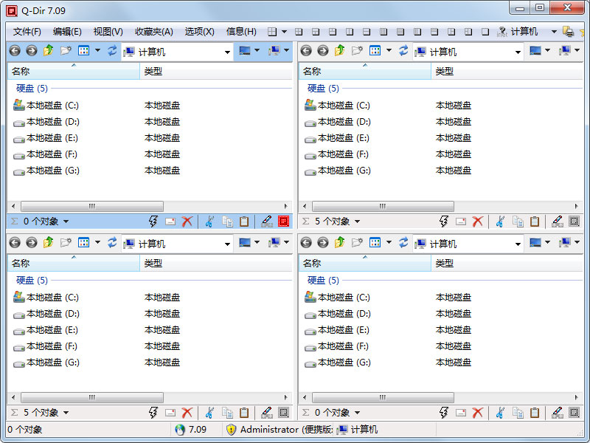Open '0 个对象' dropdown in top-left pane

(x=66, y=221)
